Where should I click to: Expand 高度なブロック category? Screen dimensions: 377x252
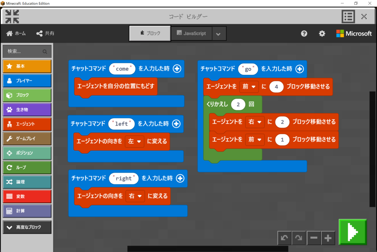pos(27,227)
